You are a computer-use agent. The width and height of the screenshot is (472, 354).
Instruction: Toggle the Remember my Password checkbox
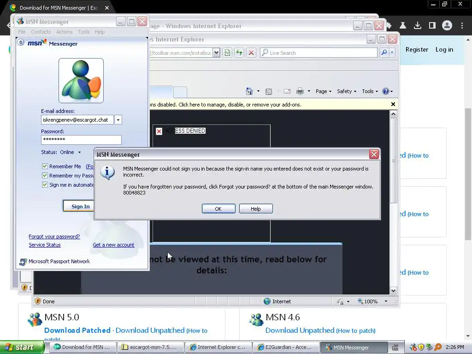coord(45,176)
